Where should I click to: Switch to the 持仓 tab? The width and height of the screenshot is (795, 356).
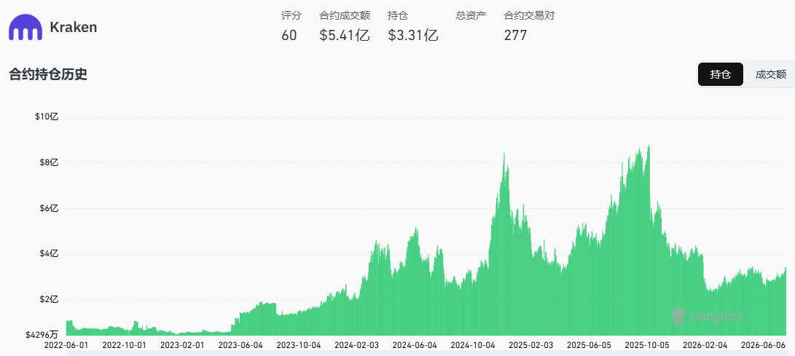(721, 74)
